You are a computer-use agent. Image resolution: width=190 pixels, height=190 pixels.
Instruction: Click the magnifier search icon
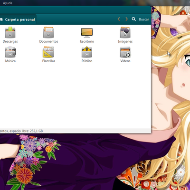tap(134, 19)
